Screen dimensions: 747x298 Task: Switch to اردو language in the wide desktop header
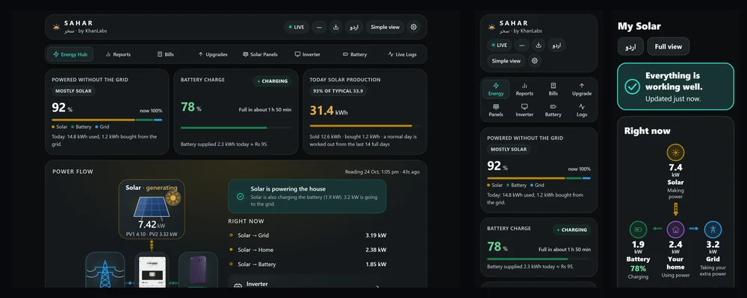point(354,27)
